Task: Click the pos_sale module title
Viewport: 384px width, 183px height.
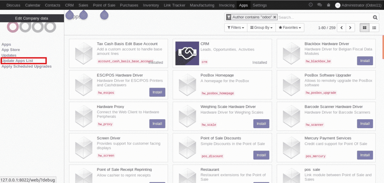Action: point(312,169)
